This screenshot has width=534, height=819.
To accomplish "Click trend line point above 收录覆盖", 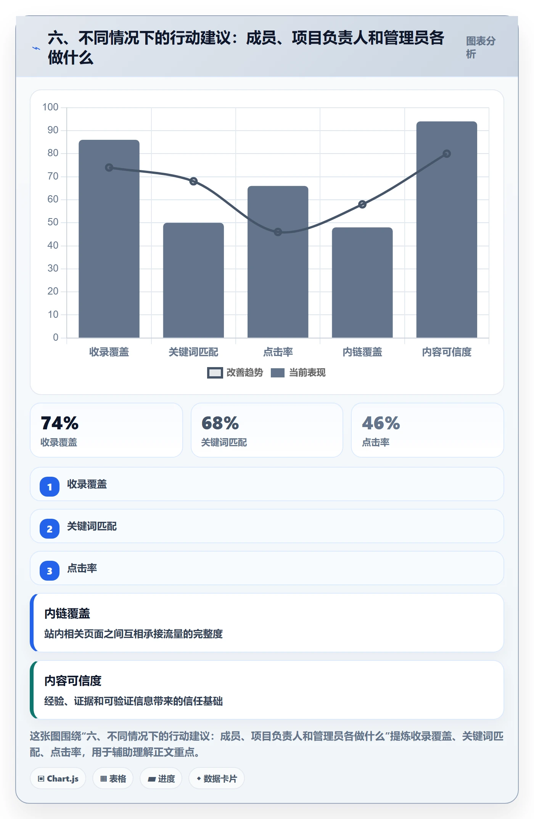I will (x=109, y=168).
